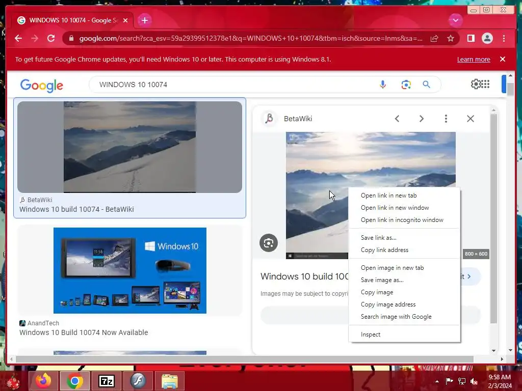The height and width of the screenshot is (391, 522).
Task: Go back using Chrome's back arrow
Action: [18, 39]
